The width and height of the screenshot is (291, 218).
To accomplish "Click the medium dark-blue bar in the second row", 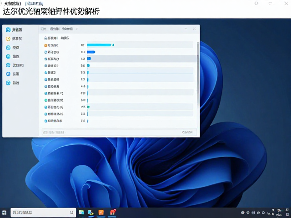I will 91,52.
